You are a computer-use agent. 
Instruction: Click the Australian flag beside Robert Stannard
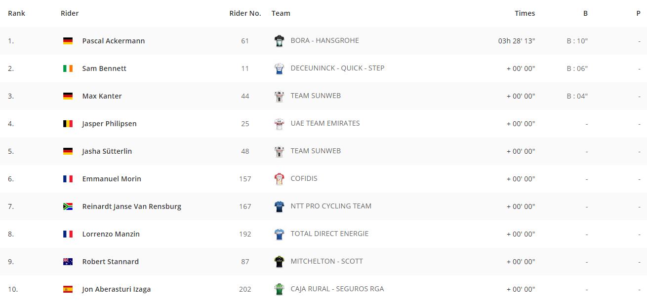click(68, 262)
